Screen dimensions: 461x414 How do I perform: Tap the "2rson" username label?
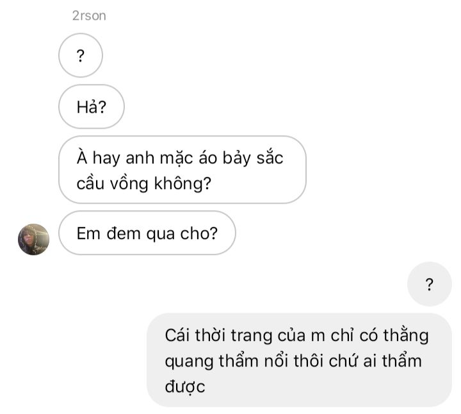(89, 16)
